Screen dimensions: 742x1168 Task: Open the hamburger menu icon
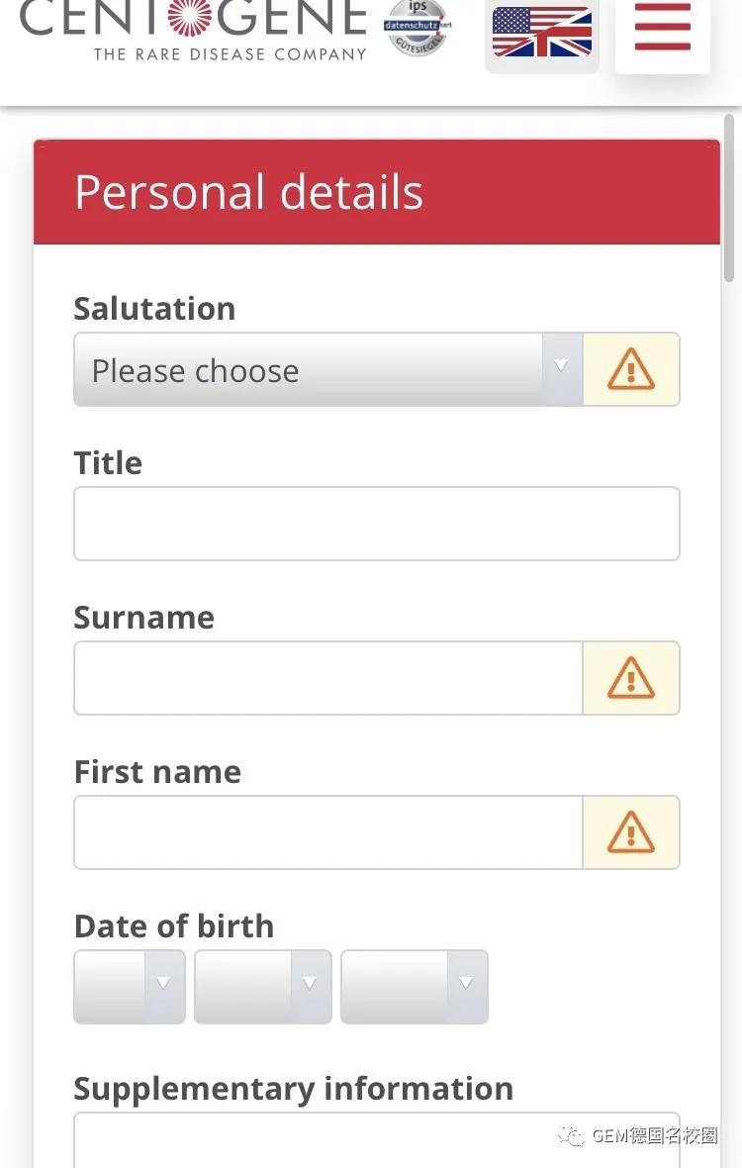(x=662, y=29)
